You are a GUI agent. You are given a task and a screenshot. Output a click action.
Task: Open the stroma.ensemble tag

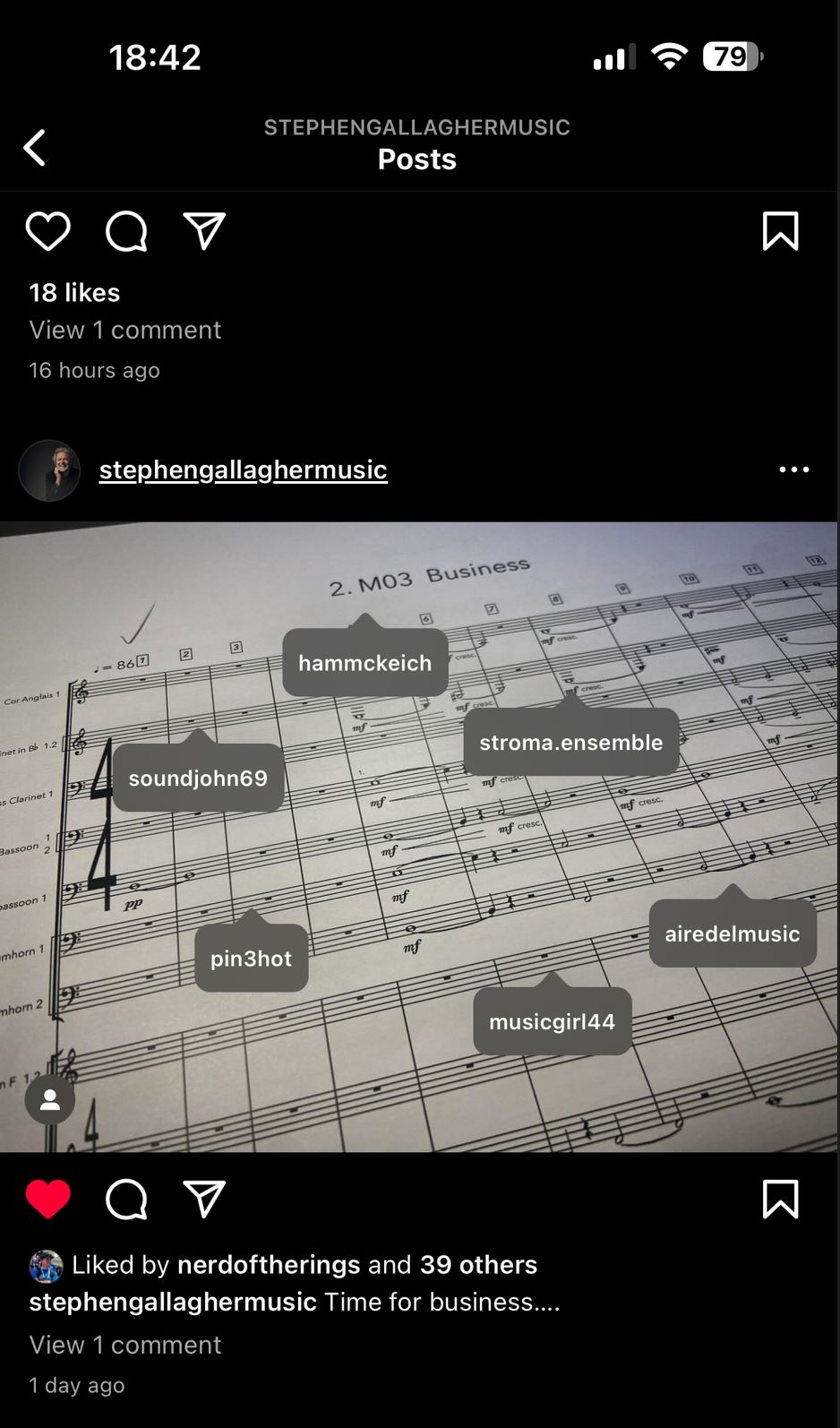coord(570,742)
